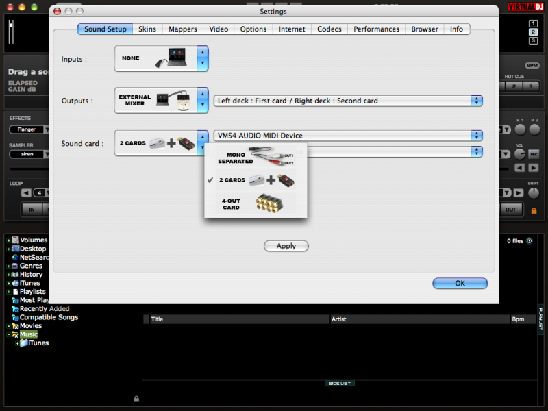The width and height of the screenshot is (548, 411).
Task: Open the Codecs tab
Action: coord(330,29)
